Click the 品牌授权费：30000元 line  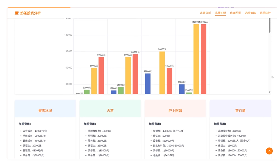[230, 131]
